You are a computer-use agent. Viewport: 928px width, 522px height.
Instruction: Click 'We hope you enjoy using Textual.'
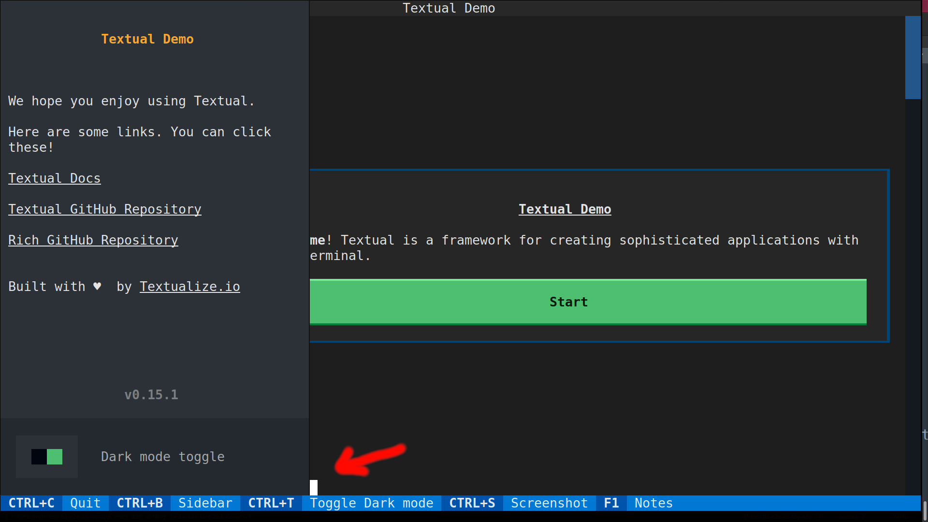(131, 101)
